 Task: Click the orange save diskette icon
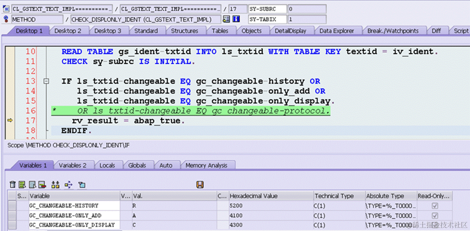[200, 185]
